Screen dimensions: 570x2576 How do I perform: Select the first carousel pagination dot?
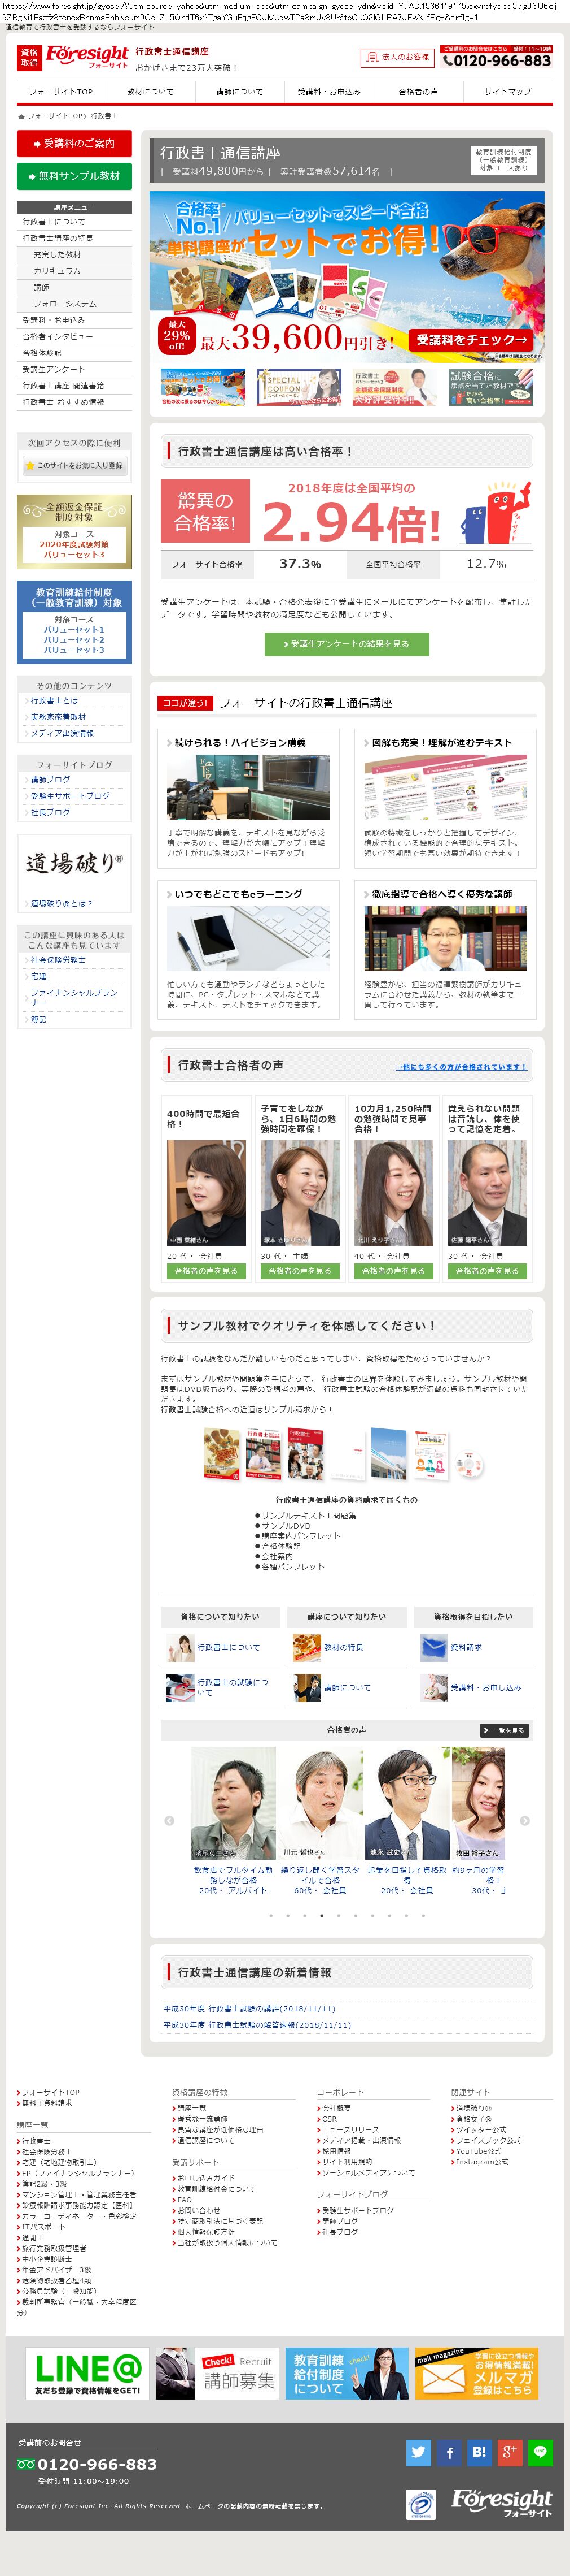point(270,1916)
